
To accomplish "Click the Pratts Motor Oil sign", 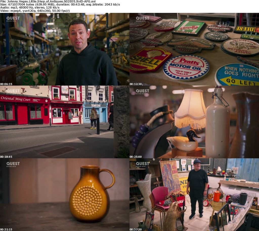I will pyautogui.click(x=186, y=68).
